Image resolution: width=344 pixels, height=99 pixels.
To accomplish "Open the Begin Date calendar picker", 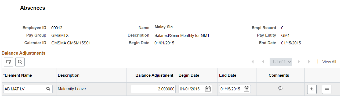I will tap(208, 89).
